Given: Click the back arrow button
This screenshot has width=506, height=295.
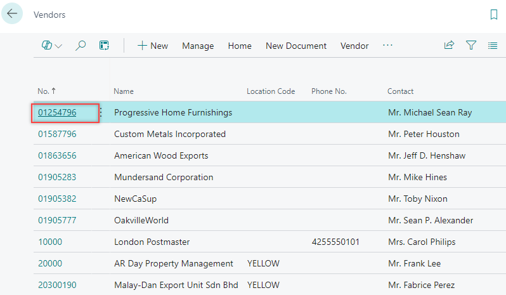Looking at the screenshot, I should coord(12,14).
